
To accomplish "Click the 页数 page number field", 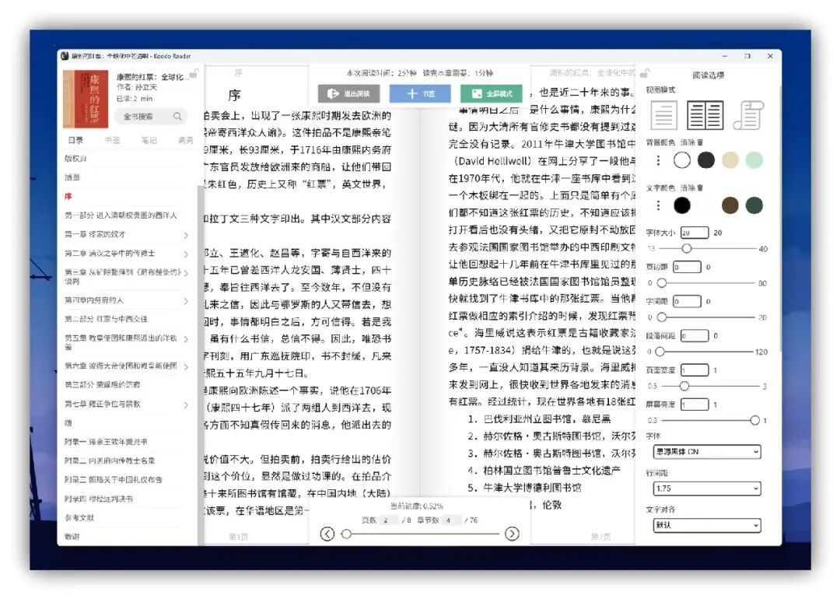I will click(x=388, y=520).
